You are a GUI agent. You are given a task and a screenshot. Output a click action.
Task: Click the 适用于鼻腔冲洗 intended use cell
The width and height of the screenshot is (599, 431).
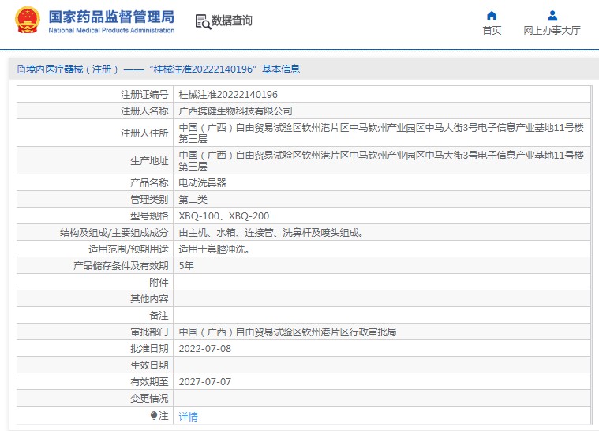pyautogui.click(x=215, y=249)
